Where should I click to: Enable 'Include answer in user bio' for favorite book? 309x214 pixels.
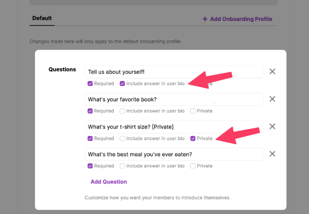122,111
